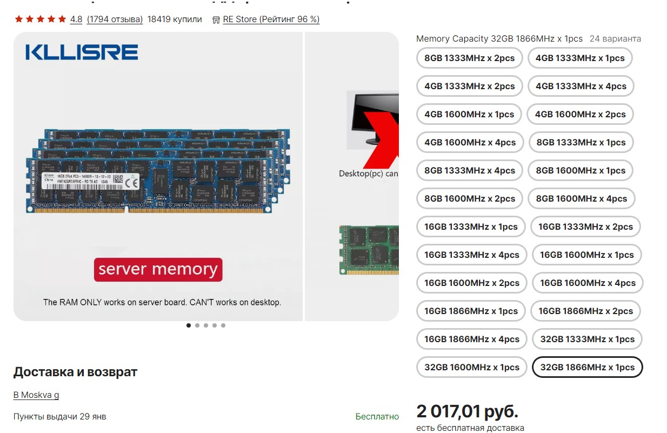This screenshot has width=667, height=433.
Task: Click есть бесплатная доставка text
Action: point(470,428)
